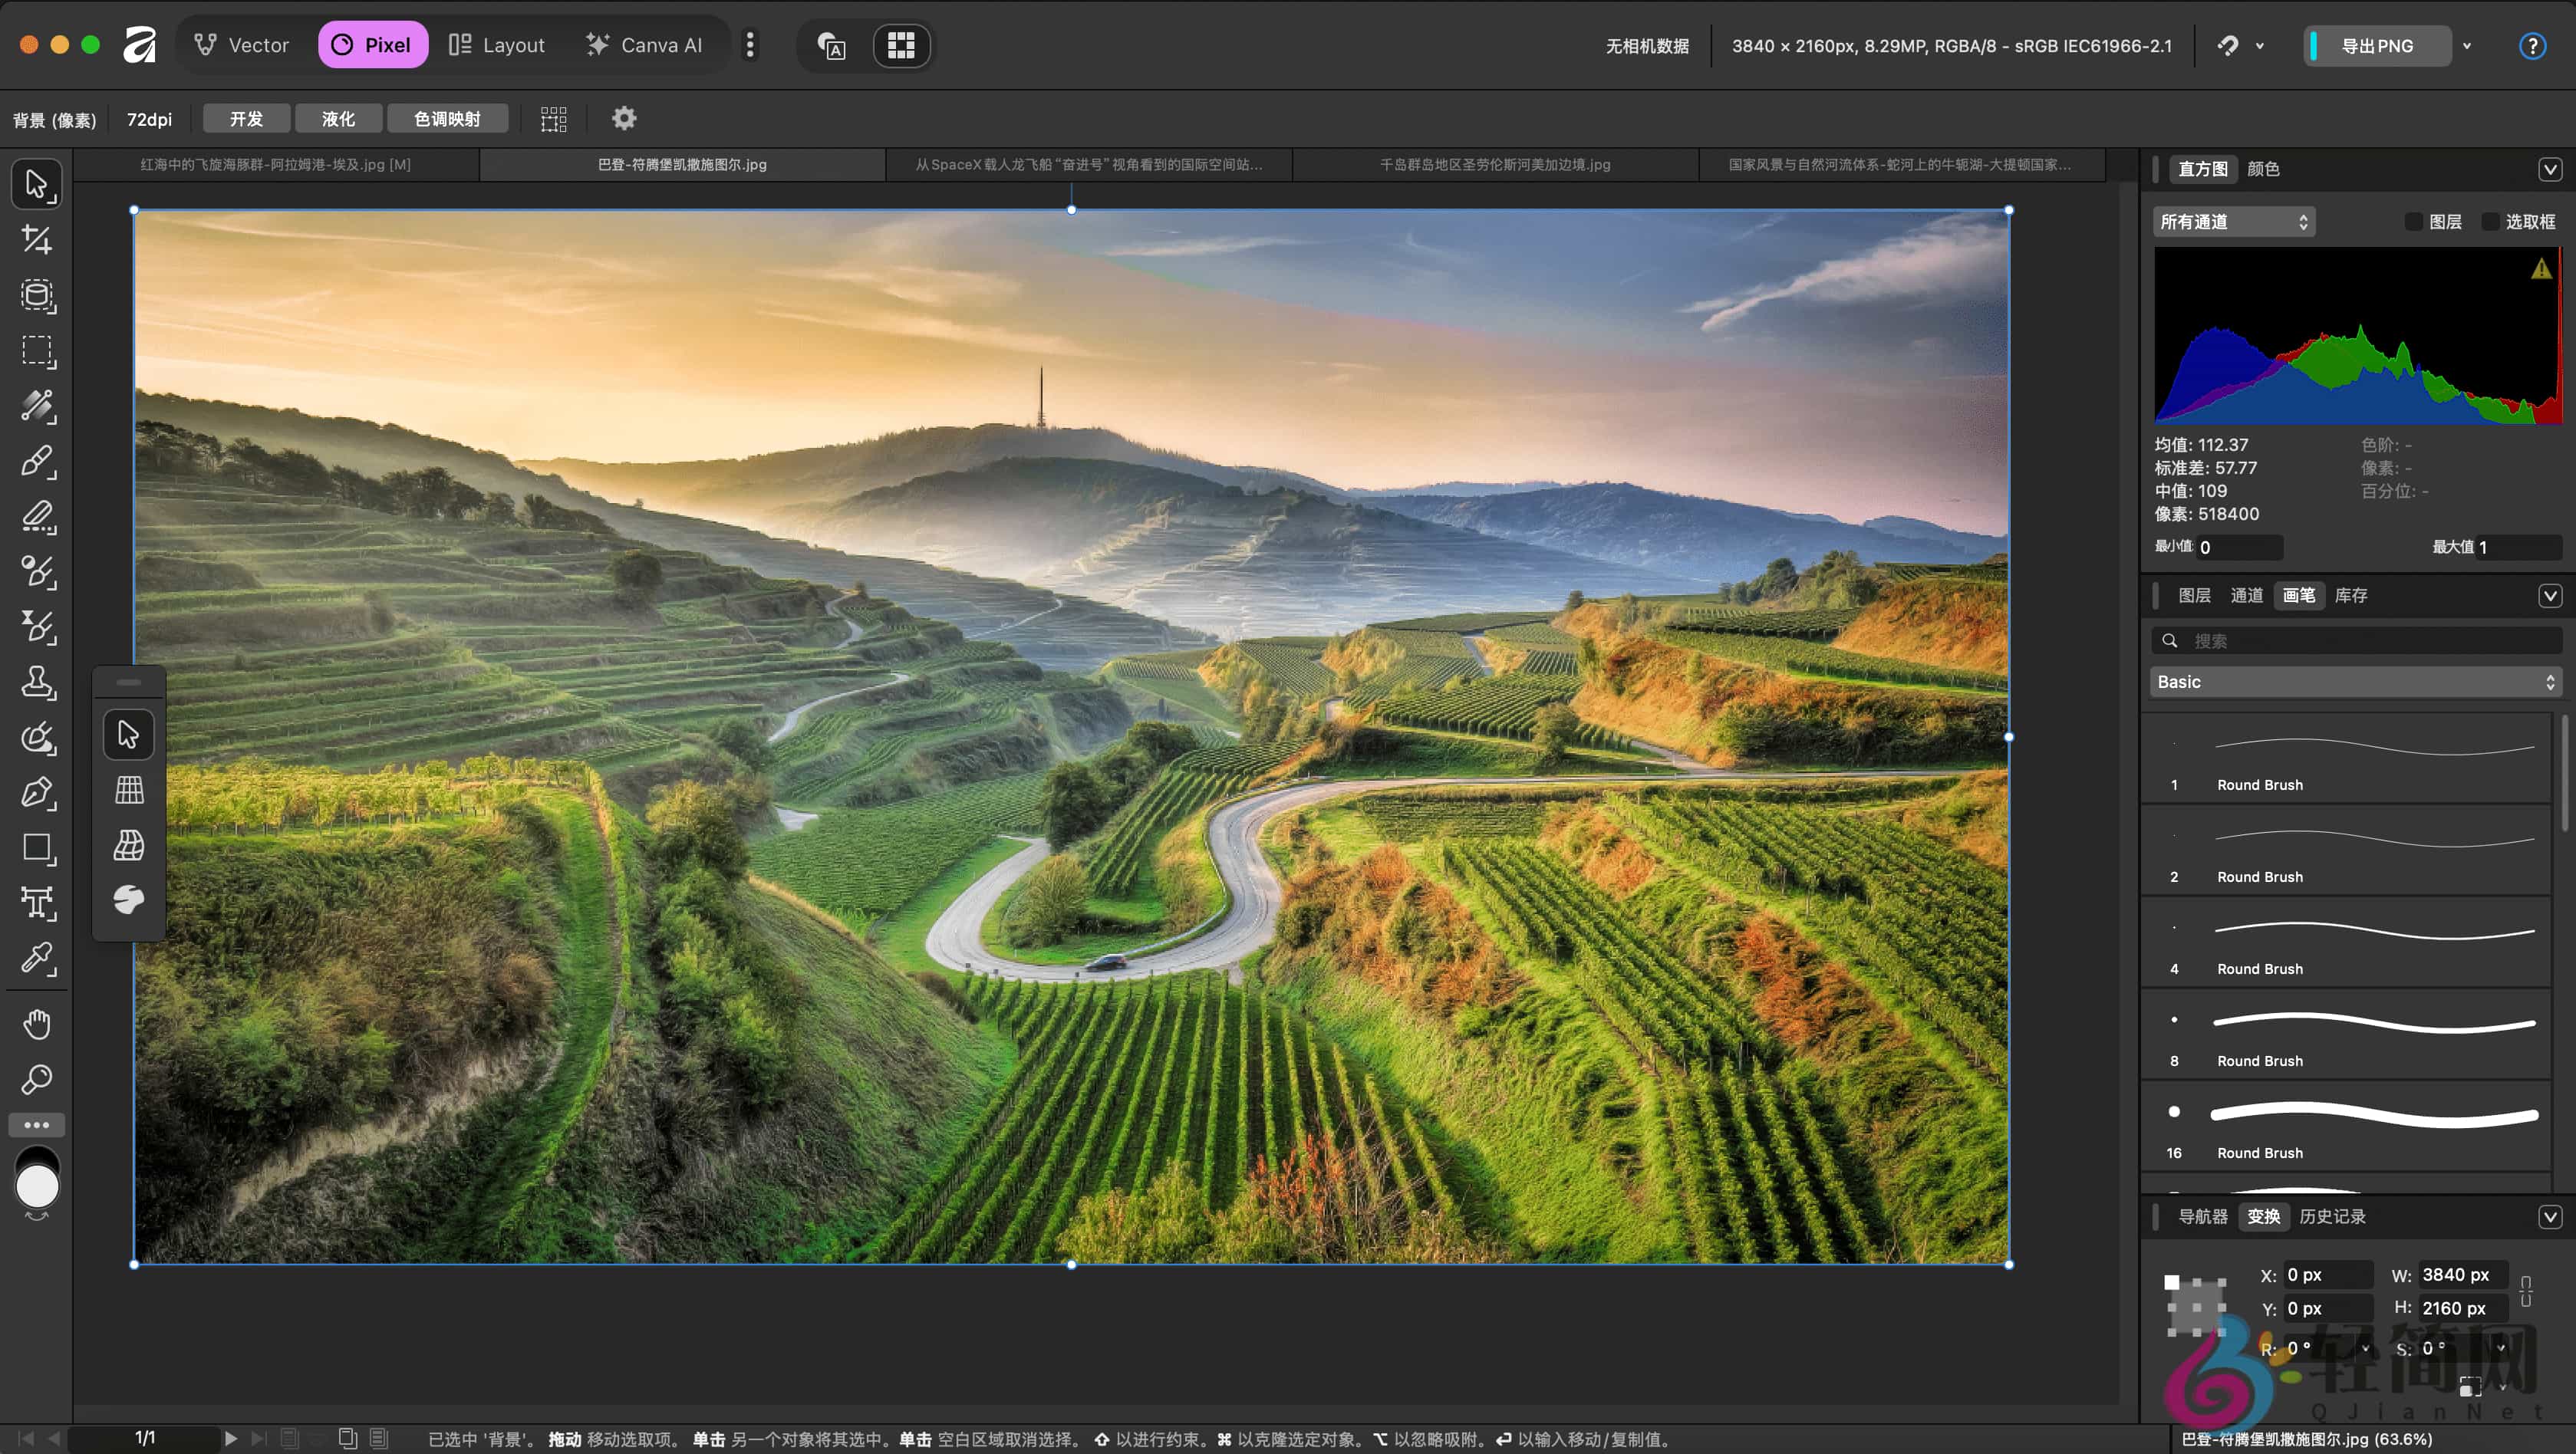Select the Paint Brush tool
This screenshot has height=1454, width=2576.
(37, 462)
